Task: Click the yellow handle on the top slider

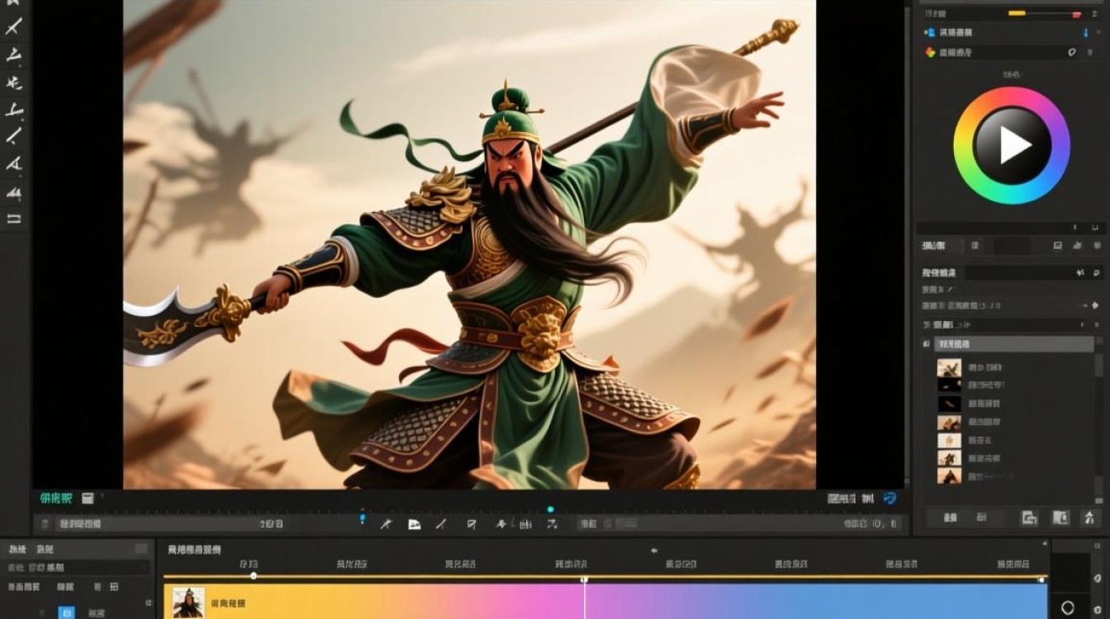Action: (x=1017, y=14)
